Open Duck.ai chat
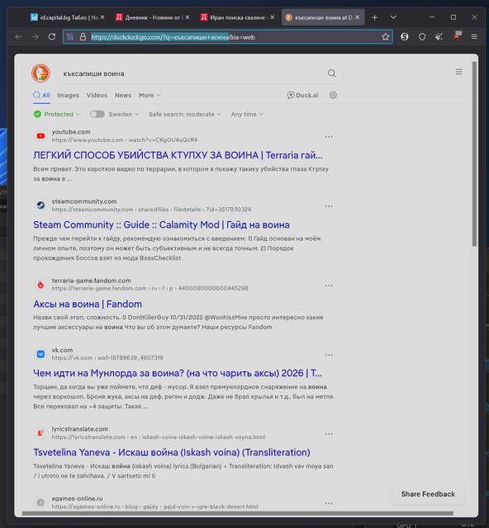The image size is (489, 528). click(x=302, y=96)
